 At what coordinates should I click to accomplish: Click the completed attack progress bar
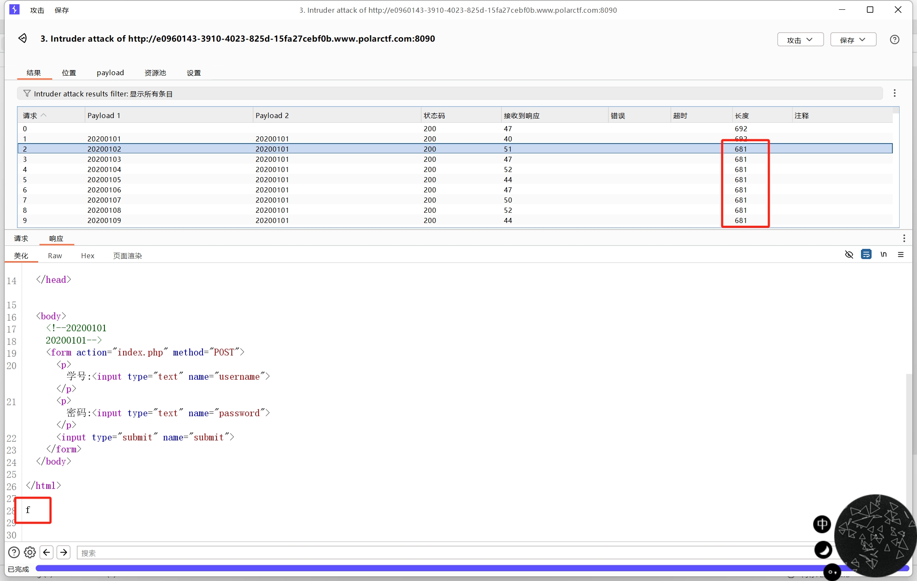click(425, 568)
